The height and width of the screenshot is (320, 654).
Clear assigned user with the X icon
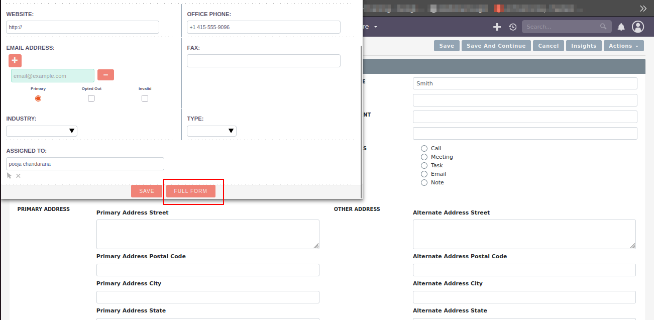pyautogui.click(x=18, y=176)
